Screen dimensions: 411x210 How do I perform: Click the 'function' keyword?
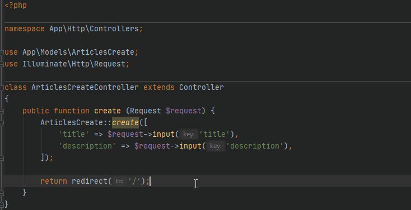[72, 111]
